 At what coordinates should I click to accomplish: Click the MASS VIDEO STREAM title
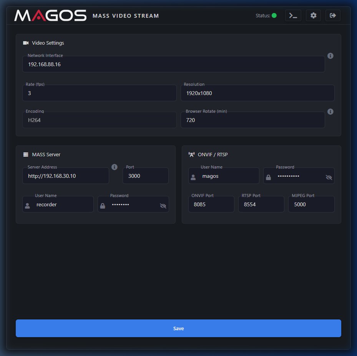[x=126, y=16]
